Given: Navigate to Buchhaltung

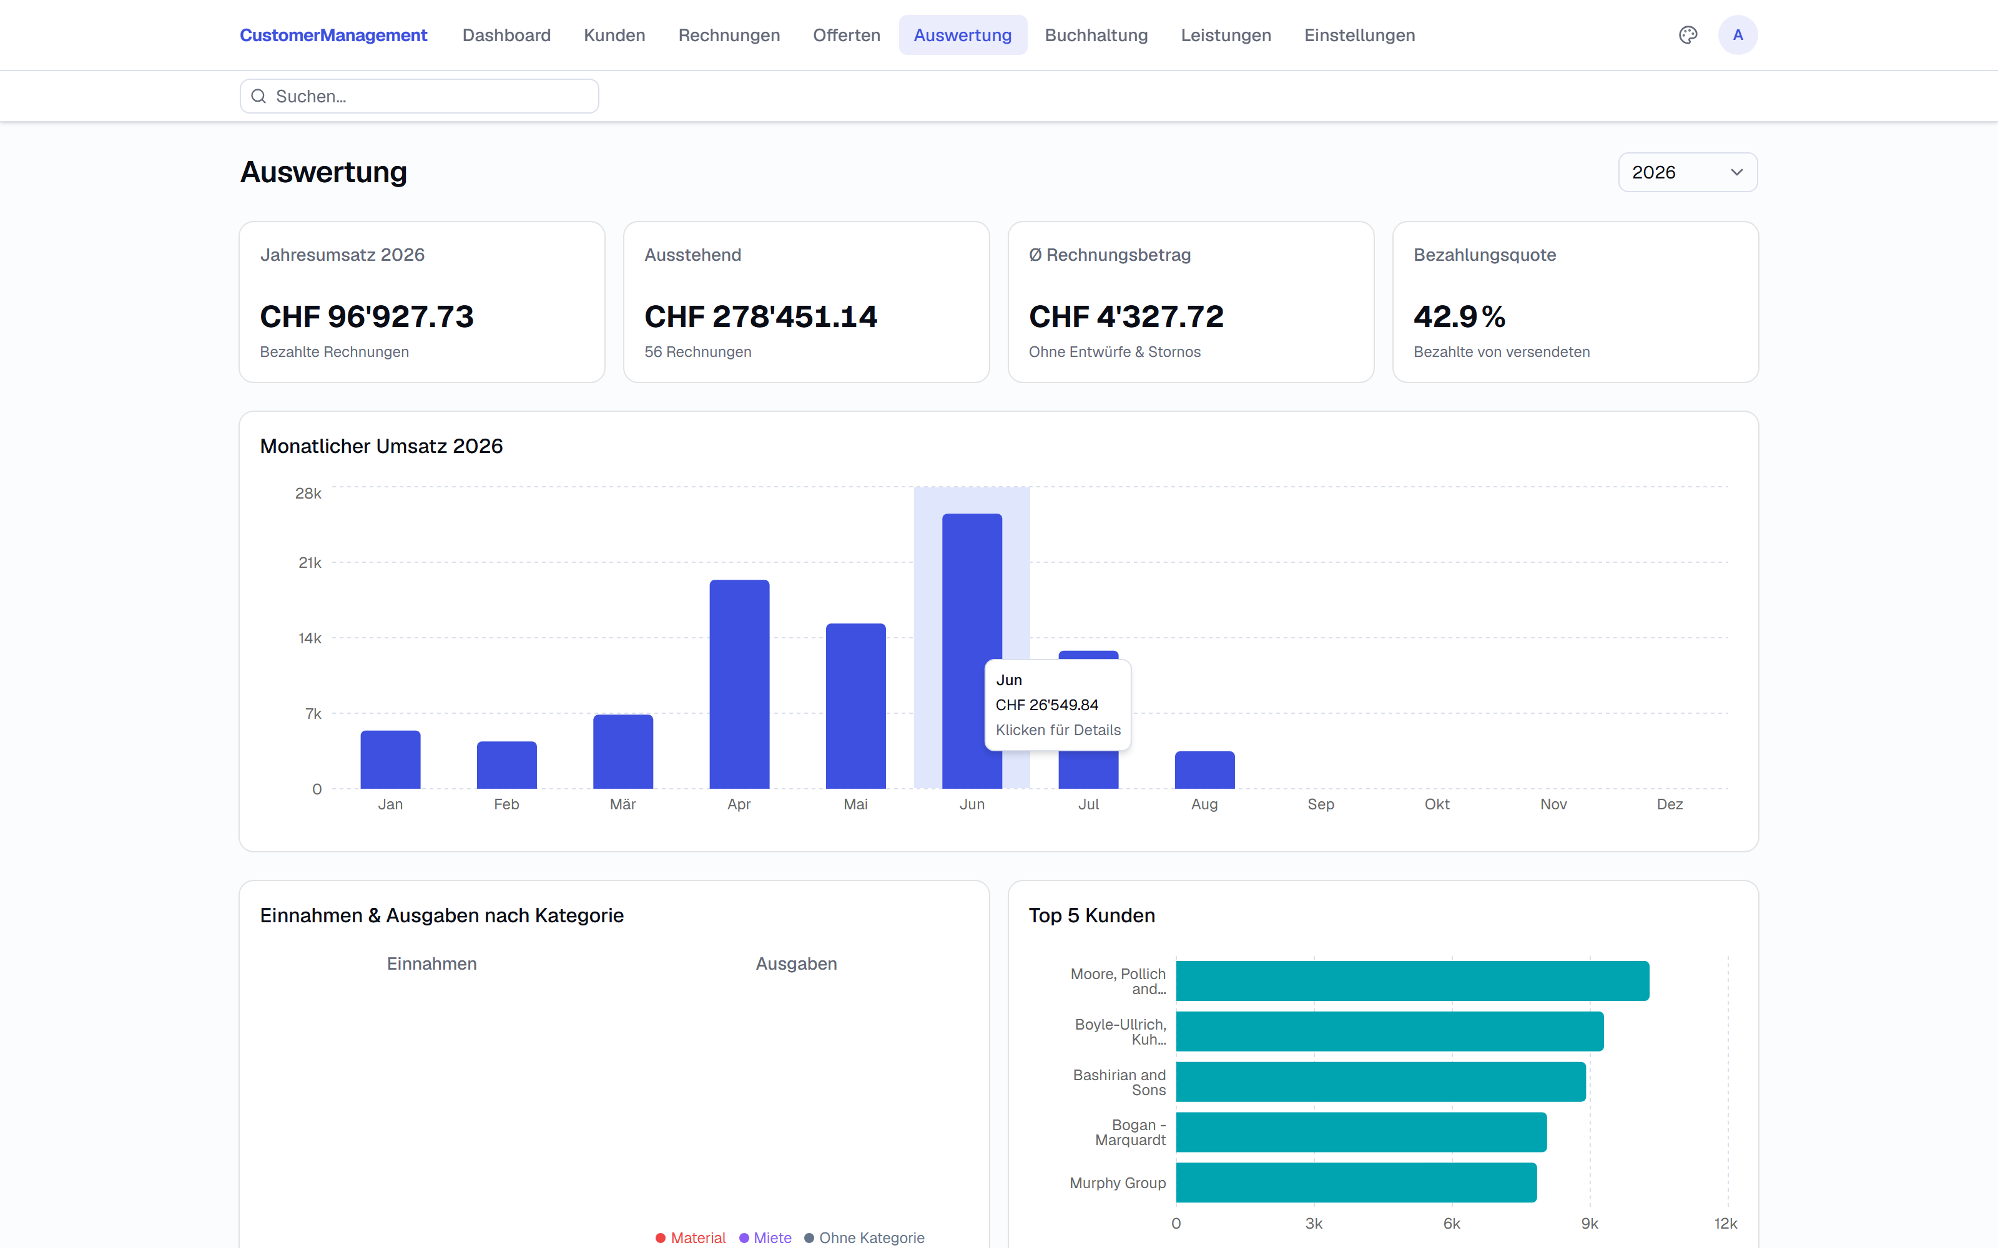Looking at the screenshot, I should pyautogui.click(x=1096, y=36).
